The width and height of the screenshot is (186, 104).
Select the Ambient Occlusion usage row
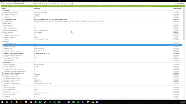coord(92,89)
